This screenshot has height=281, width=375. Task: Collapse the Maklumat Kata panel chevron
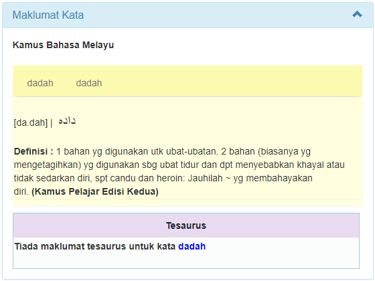pyautogui.click(x=357, y=14)
